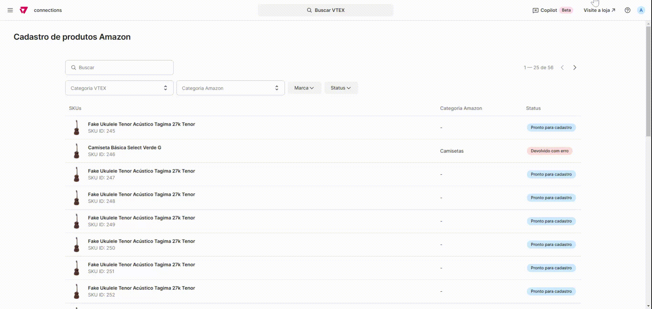Expand the Categoria Amazon dropdown
The width and height of the screenshot is (652, 309).
[x=230, y=88]
